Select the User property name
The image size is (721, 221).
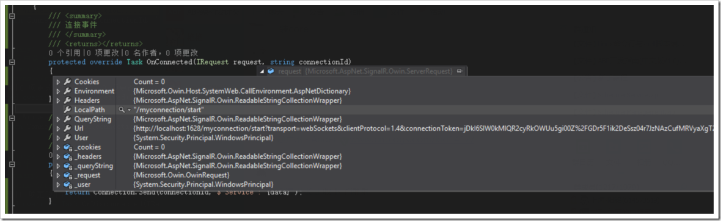pyautogui.click(x=81, y=138)
